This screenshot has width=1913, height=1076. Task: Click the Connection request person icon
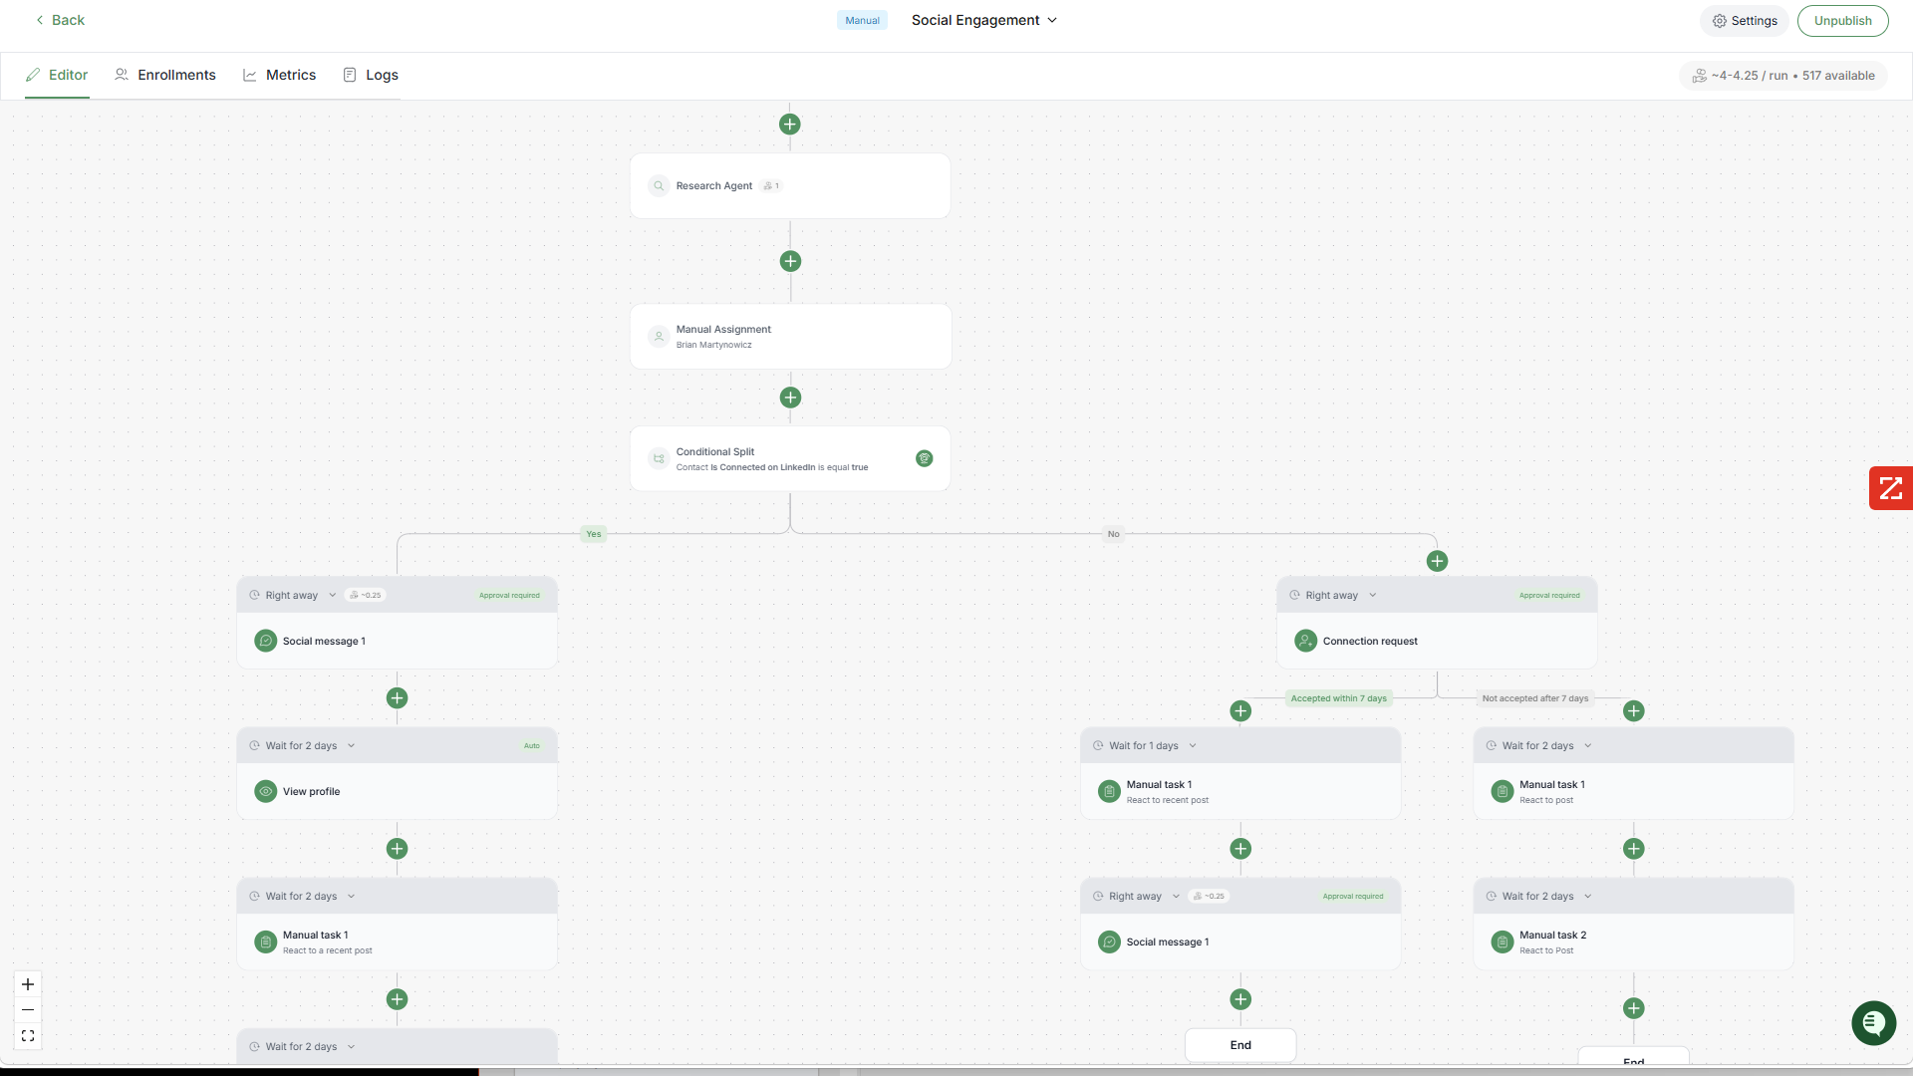[1306, 642]
